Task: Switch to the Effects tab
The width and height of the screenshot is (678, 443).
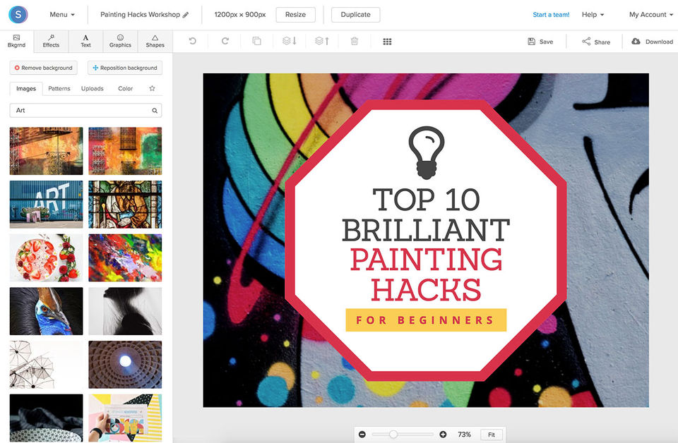Action: pos(51,41)
